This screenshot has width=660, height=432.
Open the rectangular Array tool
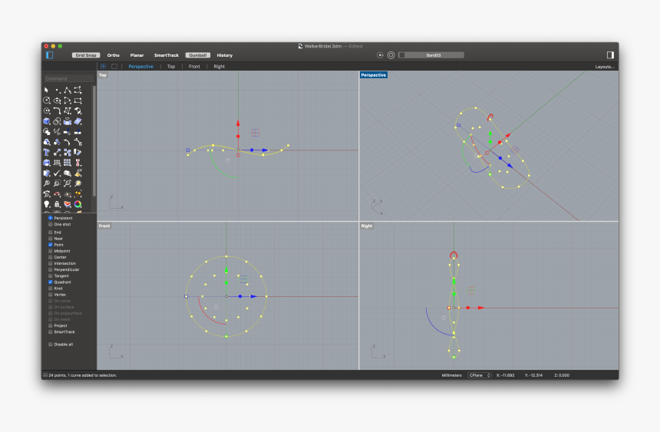(68, 163)
